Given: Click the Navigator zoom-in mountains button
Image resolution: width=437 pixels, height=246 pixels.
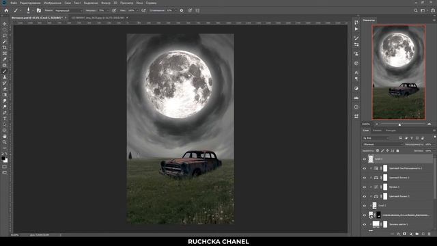Looking at the screenshot, I should pyautogui.click(x=429, y=124).
